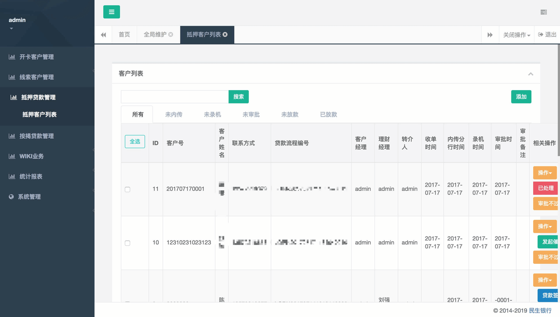
Task: Check the checkbox for row ID 10
Action: [x=127, y=243]
